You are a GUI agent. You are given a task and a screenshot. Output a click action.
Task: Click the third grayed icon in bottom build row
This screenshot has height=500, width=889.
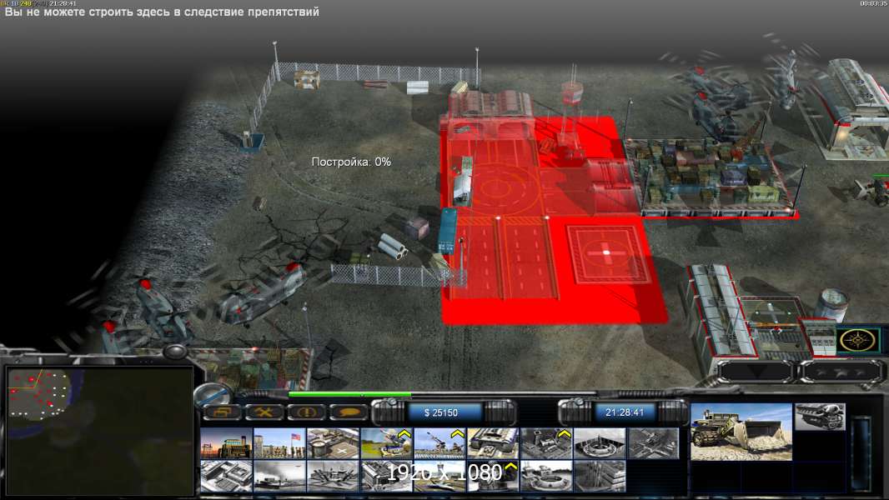[x=333, y=476]
